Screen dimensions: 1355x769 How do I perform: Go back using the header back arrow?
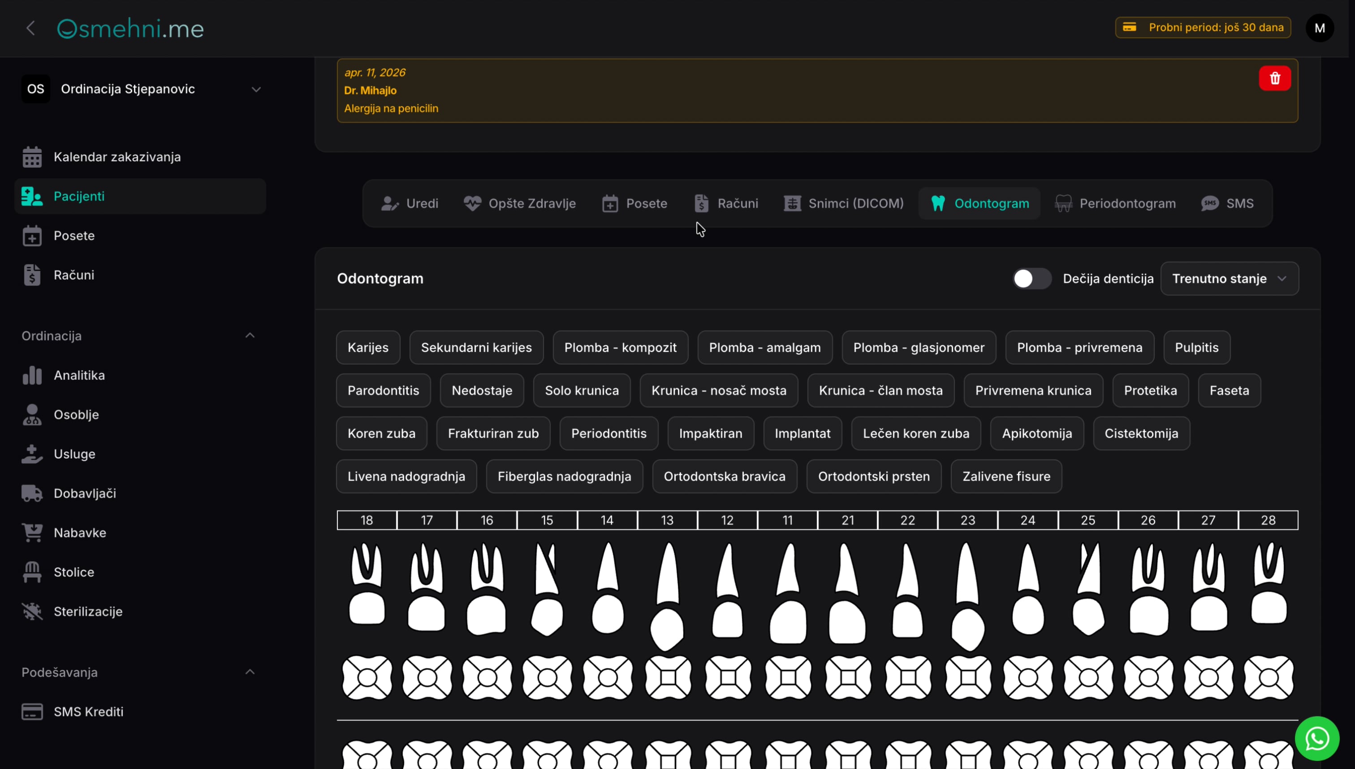(x=30, y=28)
